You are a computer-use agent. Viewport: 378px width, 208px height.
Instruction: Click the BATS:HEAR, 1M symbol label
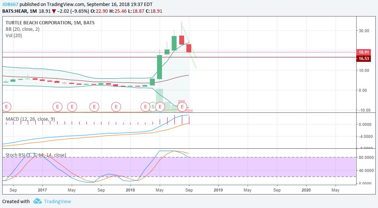pos(20,11)
